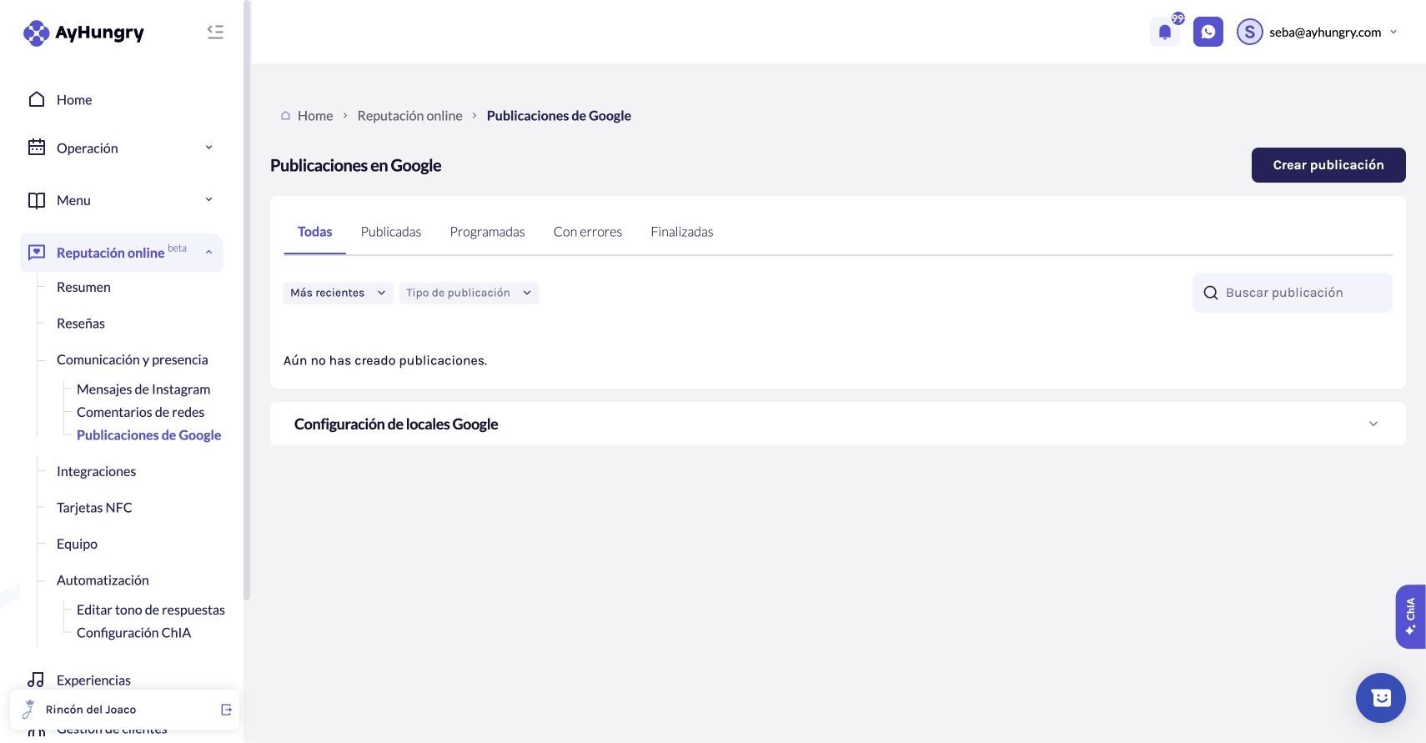Open Configuración ChIA in the sidebar
Viewport: 1426px width, 743px height.
tap(133, 633)
